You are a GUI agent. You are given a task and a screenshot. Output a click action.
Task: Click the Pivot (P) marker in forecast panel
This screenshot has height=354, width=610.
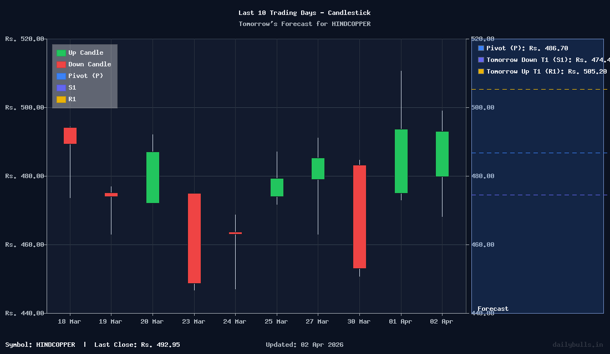pyautogui.click(x=480, y=48)
